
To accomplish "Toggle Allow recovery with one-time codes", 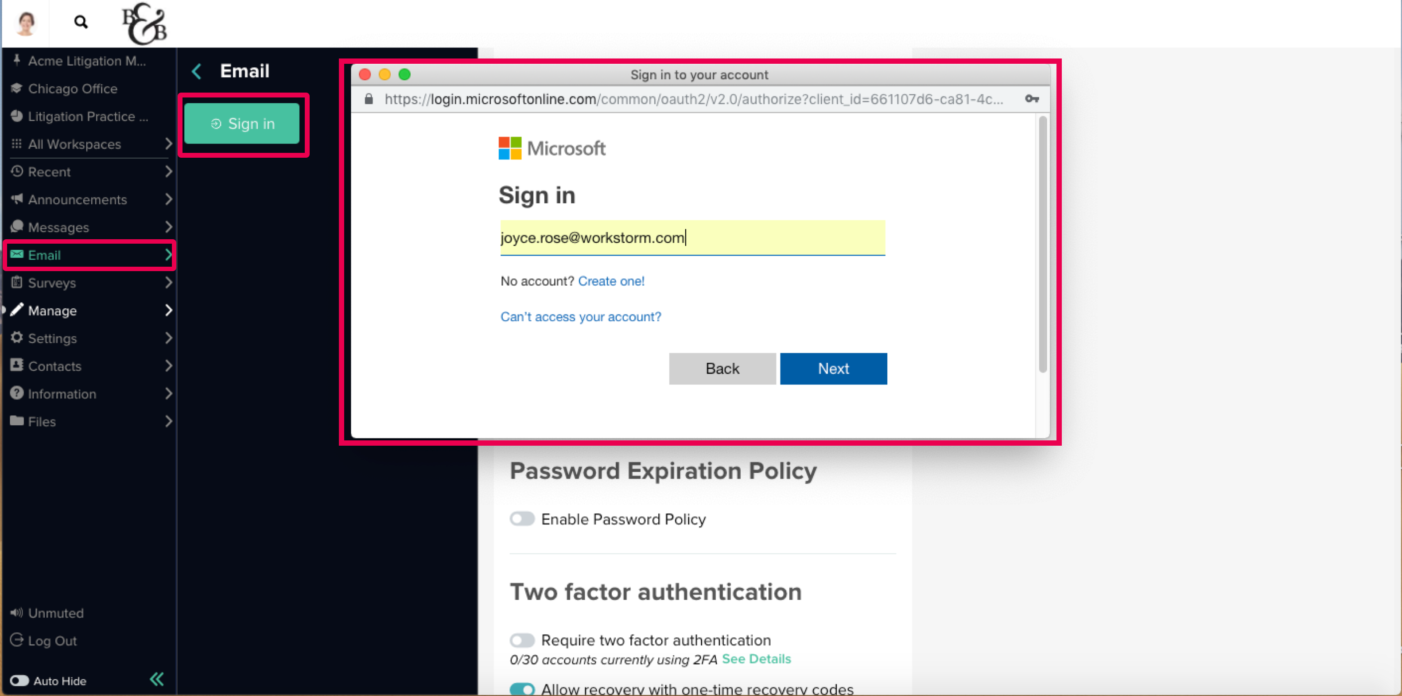I will 522,689.
